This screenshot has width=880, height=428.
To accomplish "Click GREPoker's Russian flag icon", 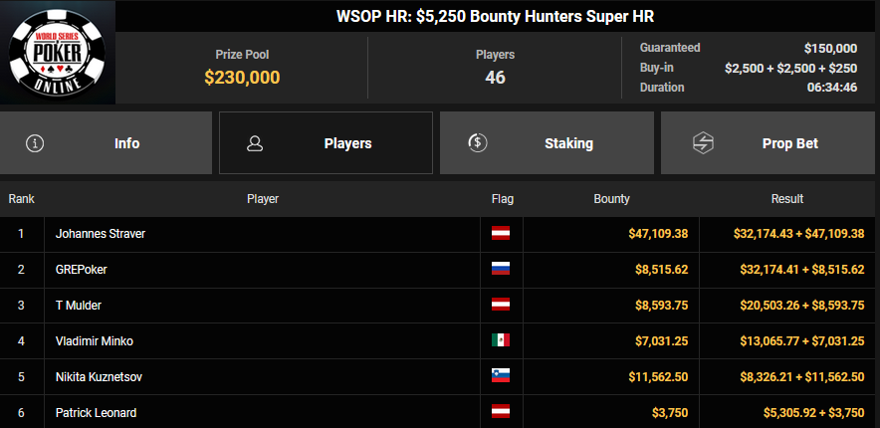I will (x=501, y=270).
